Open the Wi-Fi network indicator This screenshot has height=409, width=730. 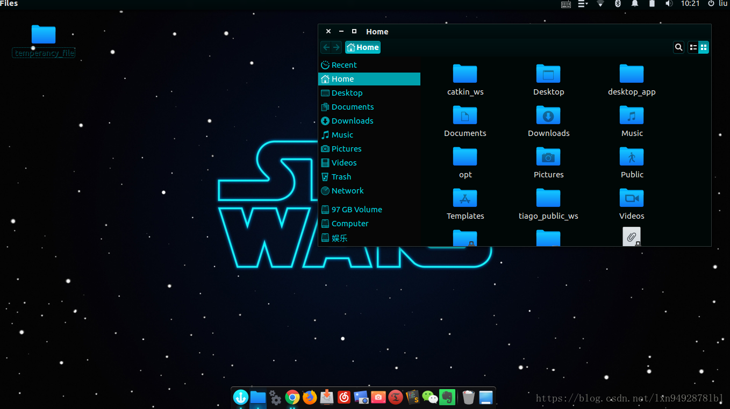pos(600,4)
